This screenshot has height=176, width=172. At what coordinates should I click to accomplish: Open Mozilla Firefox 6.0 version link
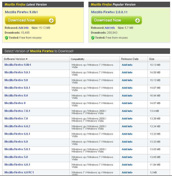(x=16, y=142)
